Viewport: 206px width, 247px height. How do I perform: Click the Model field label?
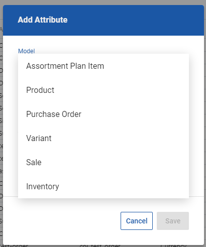pyautogui.click(x=27, y=51)
